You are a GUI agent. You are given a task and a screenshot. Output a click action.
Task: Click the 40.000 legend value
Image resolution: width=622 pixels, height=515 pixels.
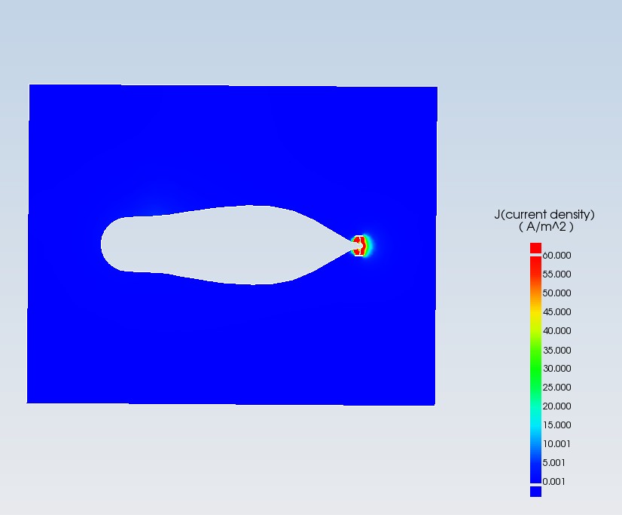(x=556, y=331)
